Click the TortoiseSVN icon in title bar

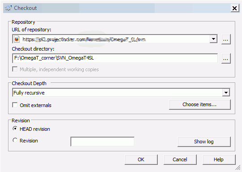pos(8,8)
